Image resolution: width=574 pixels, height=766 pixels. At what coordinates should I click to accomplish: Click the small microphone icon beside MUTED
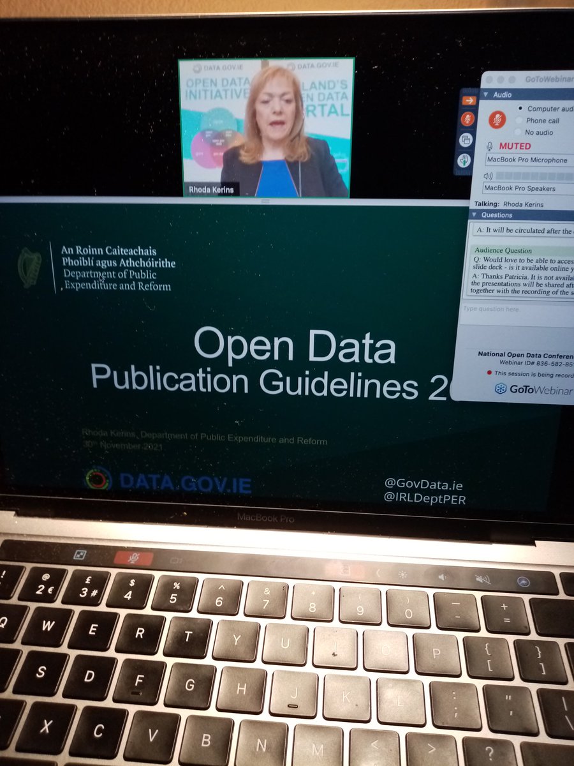pyautogui.click(x=490, y=147)
